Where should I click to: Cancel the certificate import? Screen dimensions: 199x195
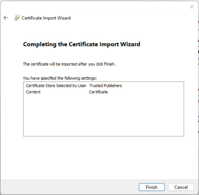coord(181,187)
